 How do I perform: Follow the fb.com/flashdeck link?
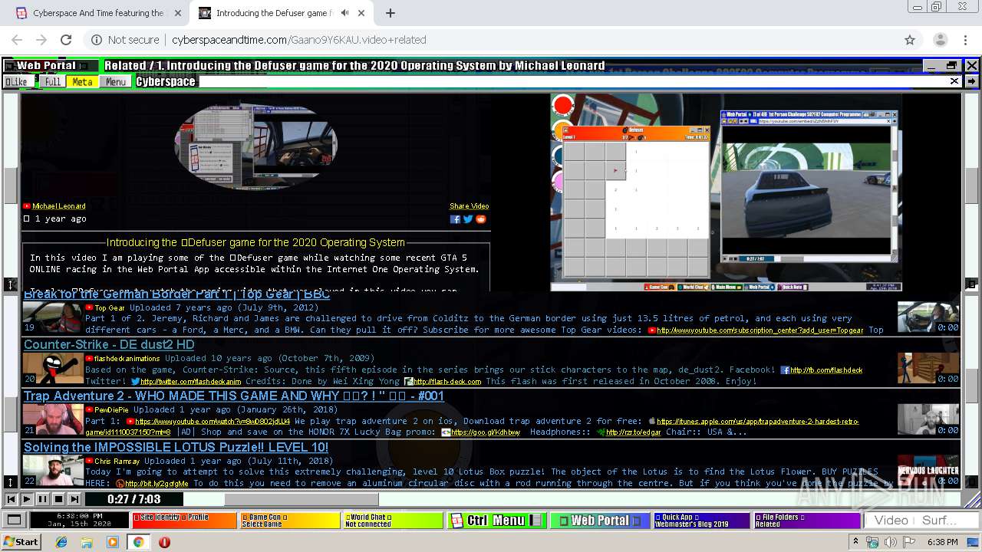pyautogui.click(x=826, y=370)
